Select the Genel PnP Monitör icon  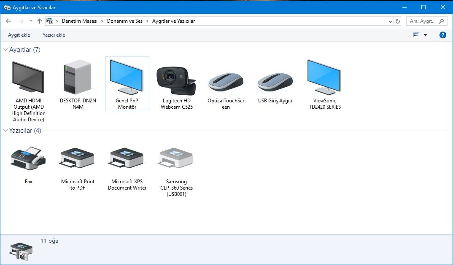pos(127,77)
